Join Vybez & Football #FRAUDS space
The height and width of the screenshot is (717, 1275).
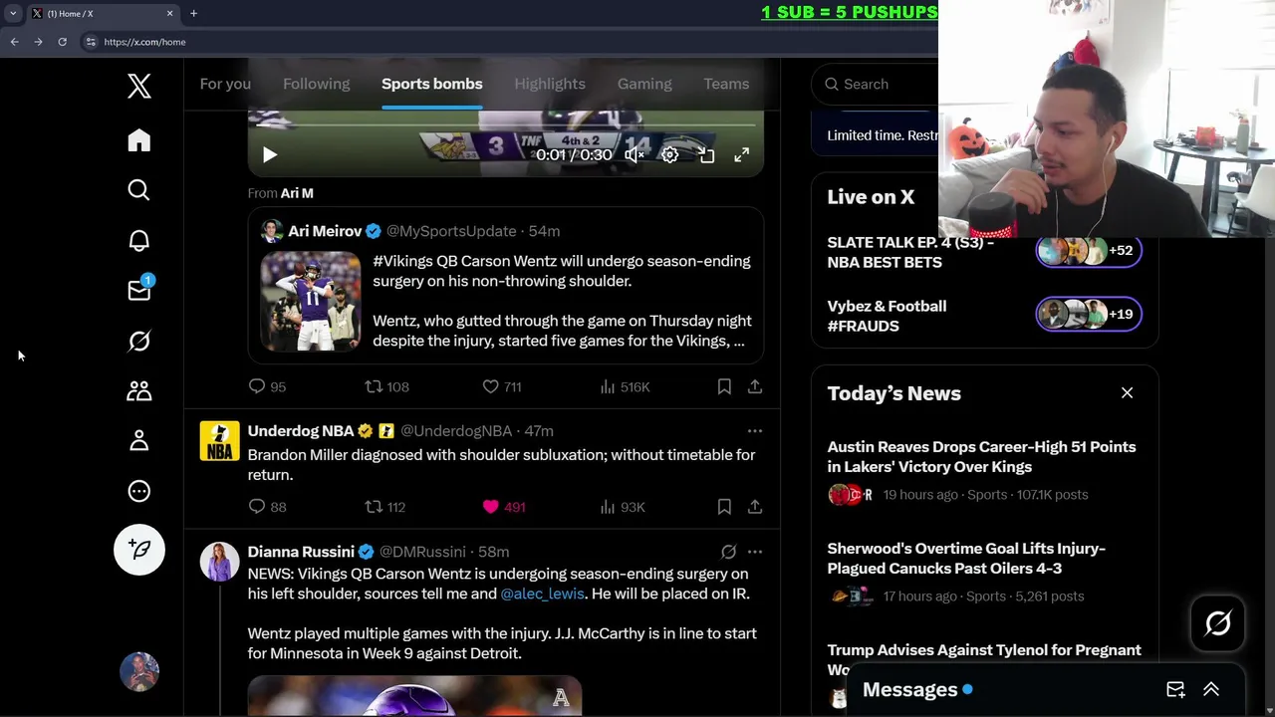(887, 316)
